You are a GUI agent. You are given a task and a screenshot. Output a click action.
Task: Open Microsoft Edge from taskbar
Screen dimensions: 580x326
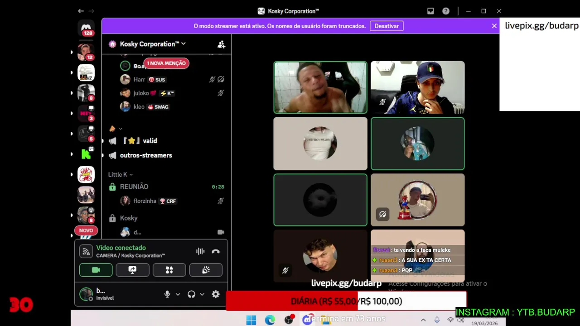(x=270, y=320)
